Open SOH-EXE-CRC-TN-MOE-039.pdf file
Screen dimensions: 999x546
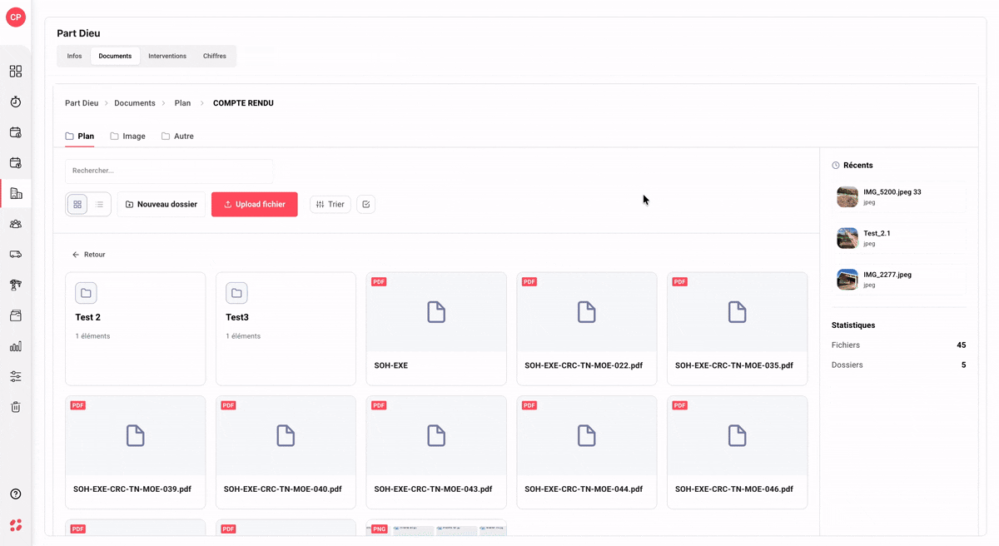(135, 452)
